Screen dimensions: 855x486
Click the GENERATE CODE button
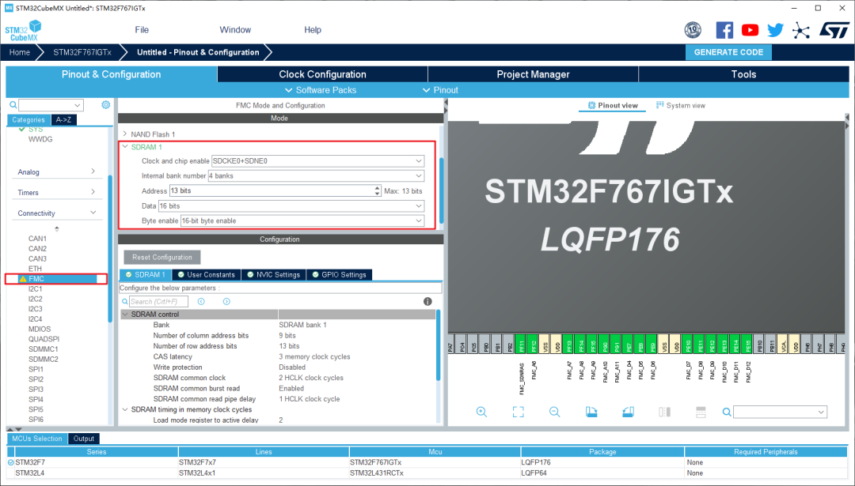[728, 52]
